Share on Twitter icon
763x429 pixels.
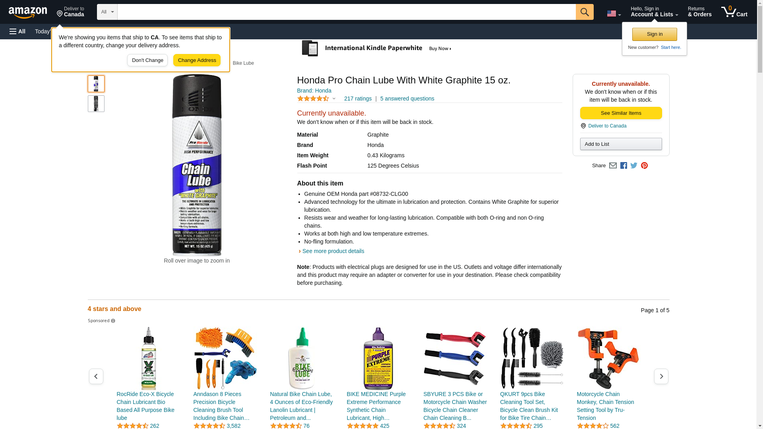pos(634,166)
